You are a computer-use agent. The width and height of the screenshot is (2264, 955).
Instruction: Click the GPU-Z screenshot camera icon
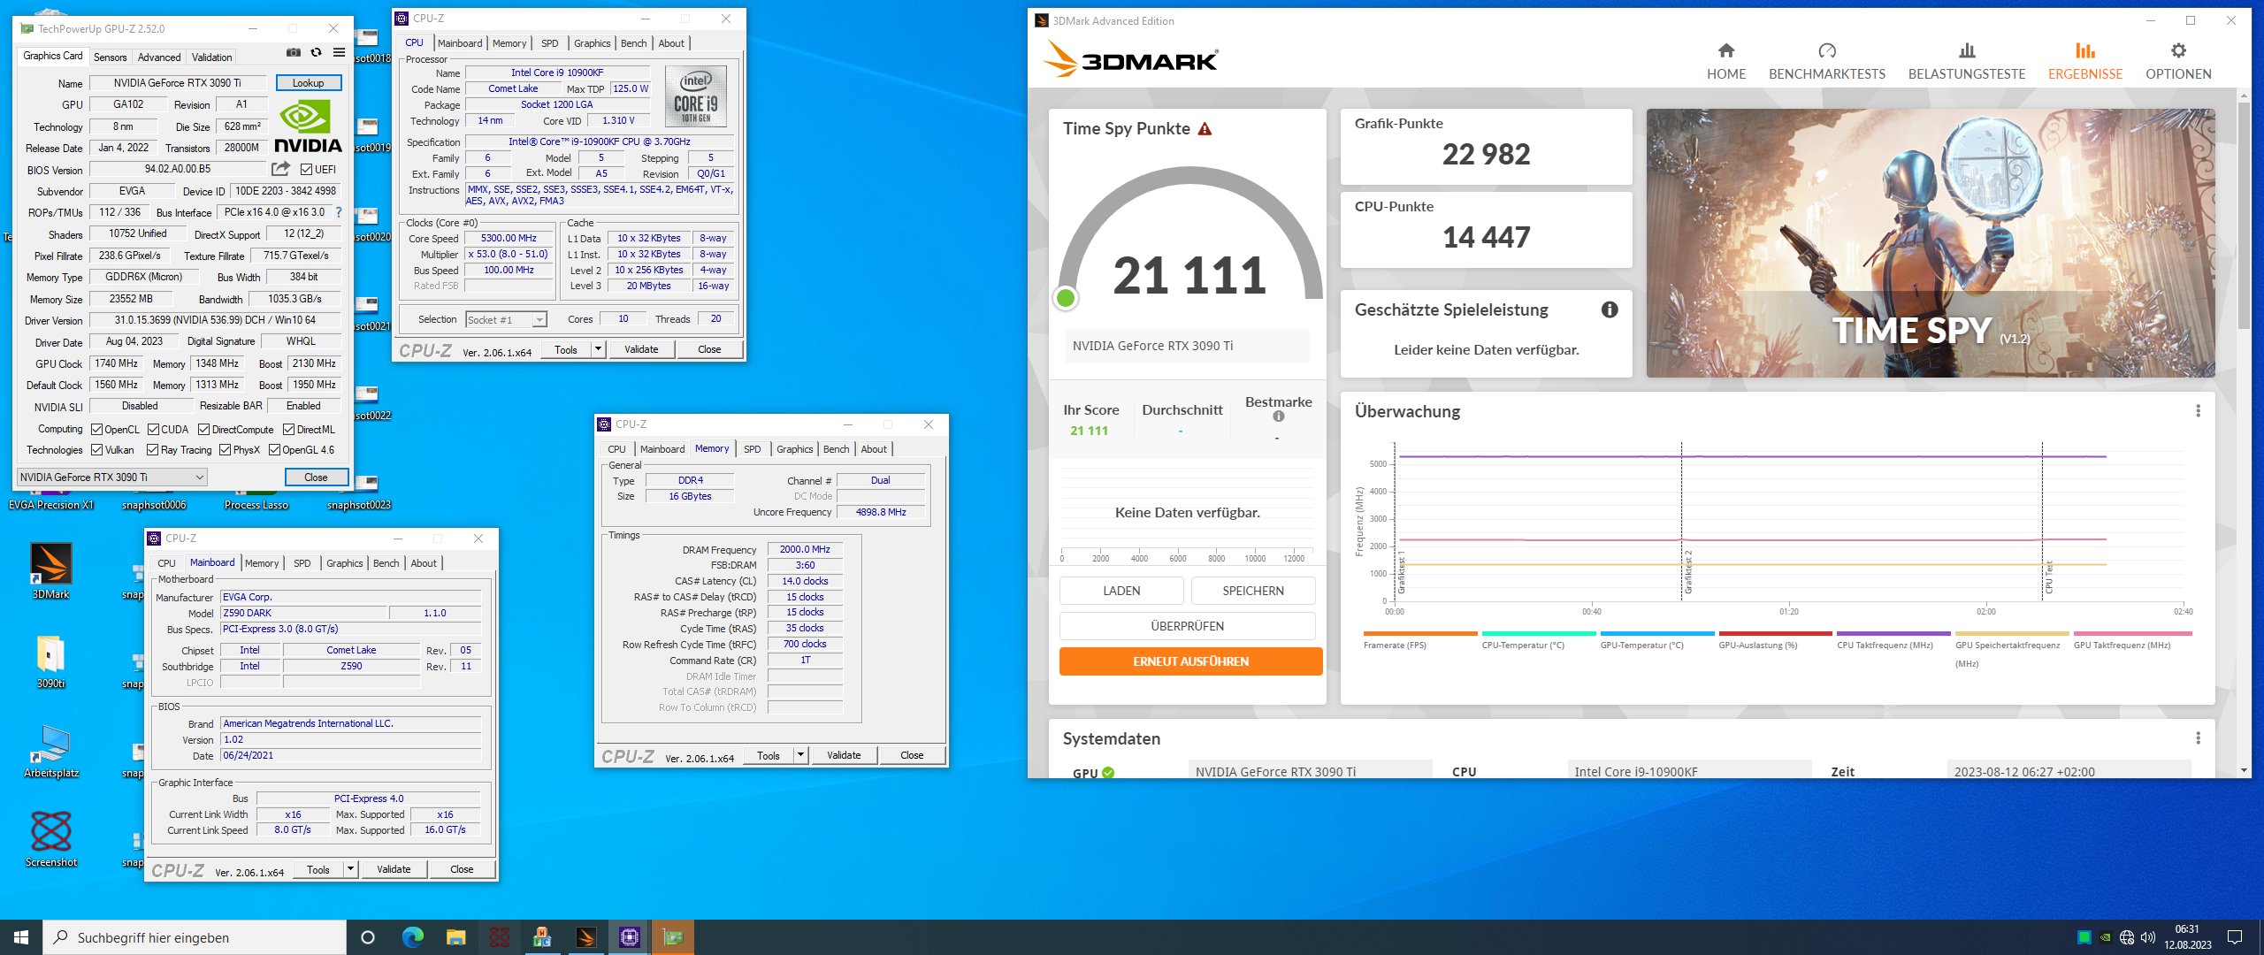(x=294, y=53)
